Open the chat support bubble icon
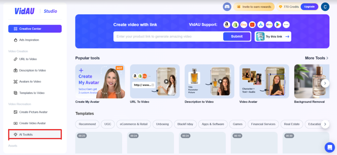The width and height of the screenshot is (337, 155). (x=330, y=147)
